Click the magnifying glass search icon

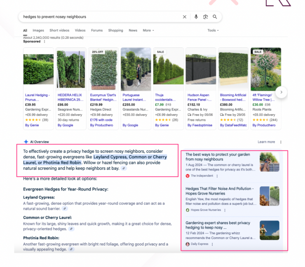coord(215,17)
